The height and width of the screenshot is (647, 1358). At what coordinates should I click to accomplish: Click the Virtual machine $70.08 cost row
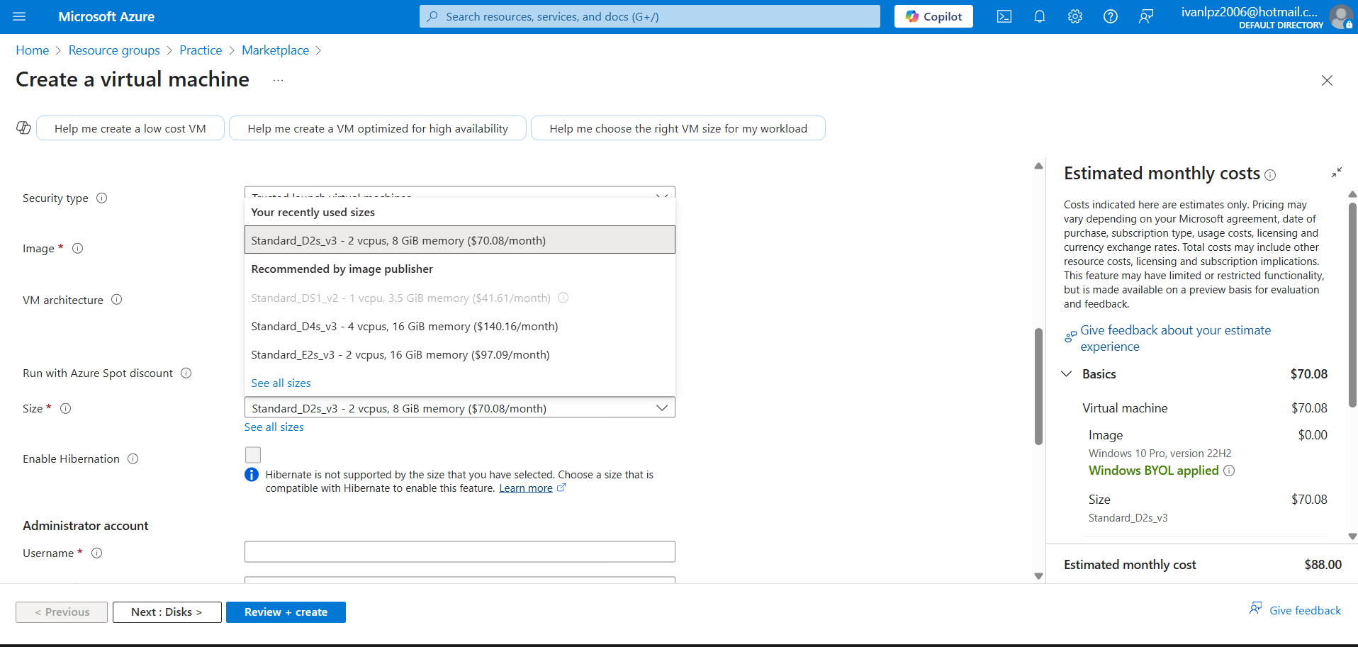[1204, 408]
